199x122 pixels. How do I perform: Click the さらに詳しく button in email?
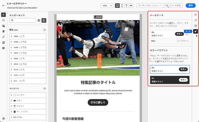click(98, 102)
